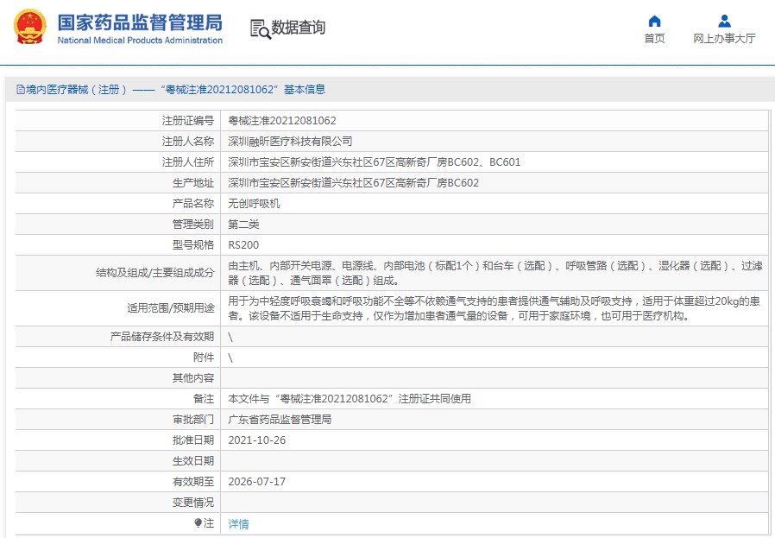775x538 pixels.
Task: Click the registrant address ending BC602、BC601
Action: 375,162
